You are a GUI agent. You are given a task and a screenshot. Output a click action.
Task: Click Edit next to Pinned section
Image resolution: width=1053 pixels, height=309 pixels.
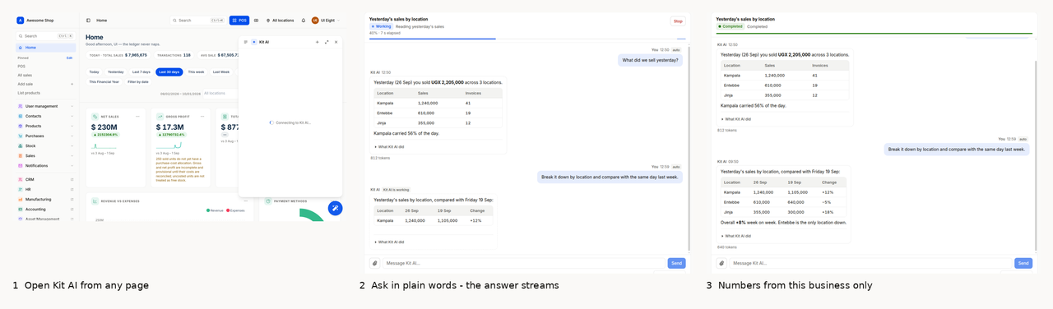click(69, 58)
